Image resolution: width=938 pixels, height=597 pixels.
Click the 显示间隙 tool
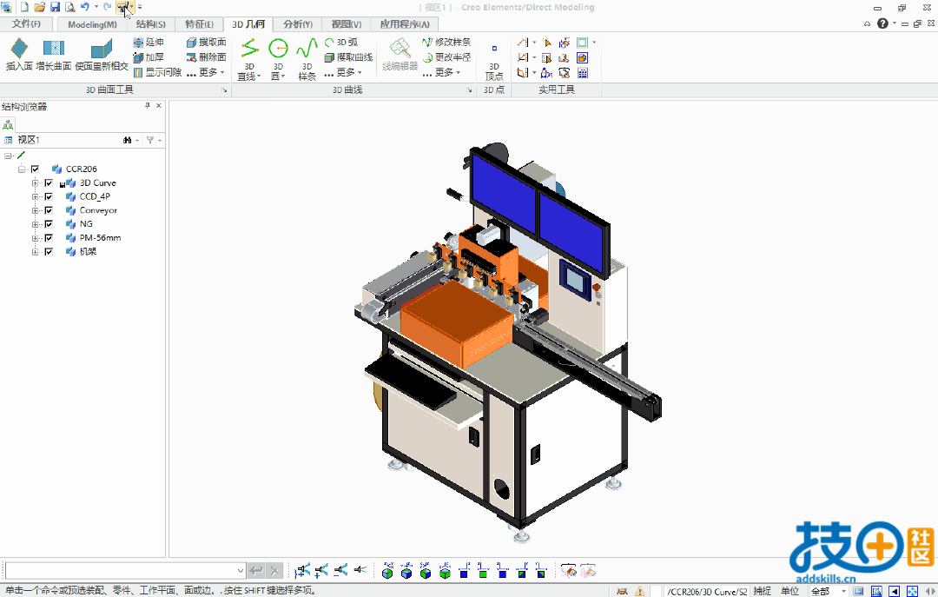coord(157,72)
